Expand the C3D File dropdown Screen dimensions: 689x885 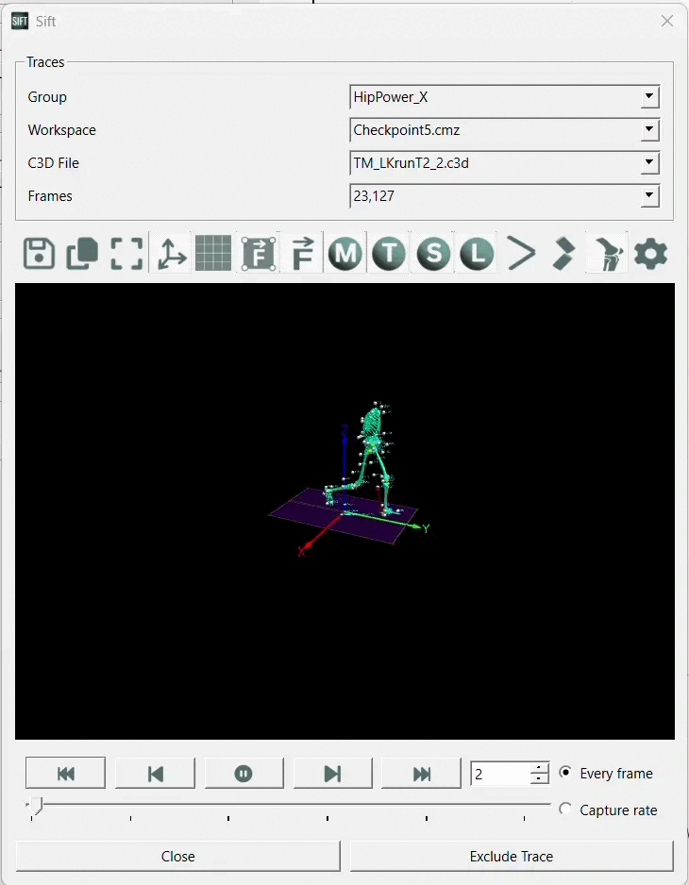(504, 163)
